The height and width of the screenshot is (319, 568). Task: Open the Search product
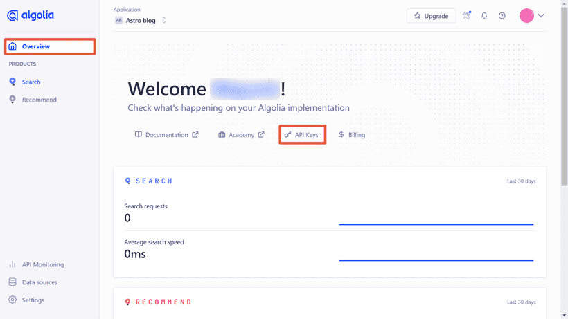point(31,82)
